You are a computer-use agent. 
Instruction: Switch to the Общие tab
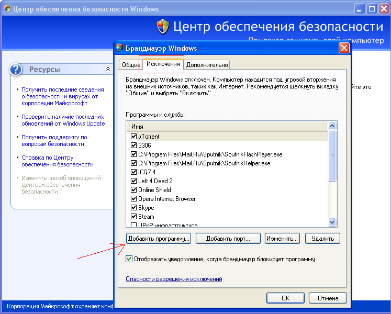(x=130, y=65)
